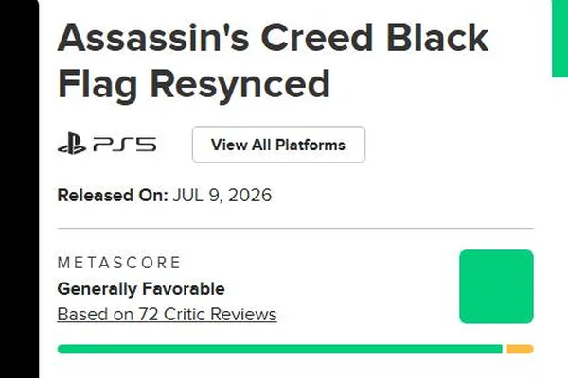Image resolution: width=568 pixels, height=378 pixels.
Task: Click the Released On label
Action: click(x=113, y=196)
